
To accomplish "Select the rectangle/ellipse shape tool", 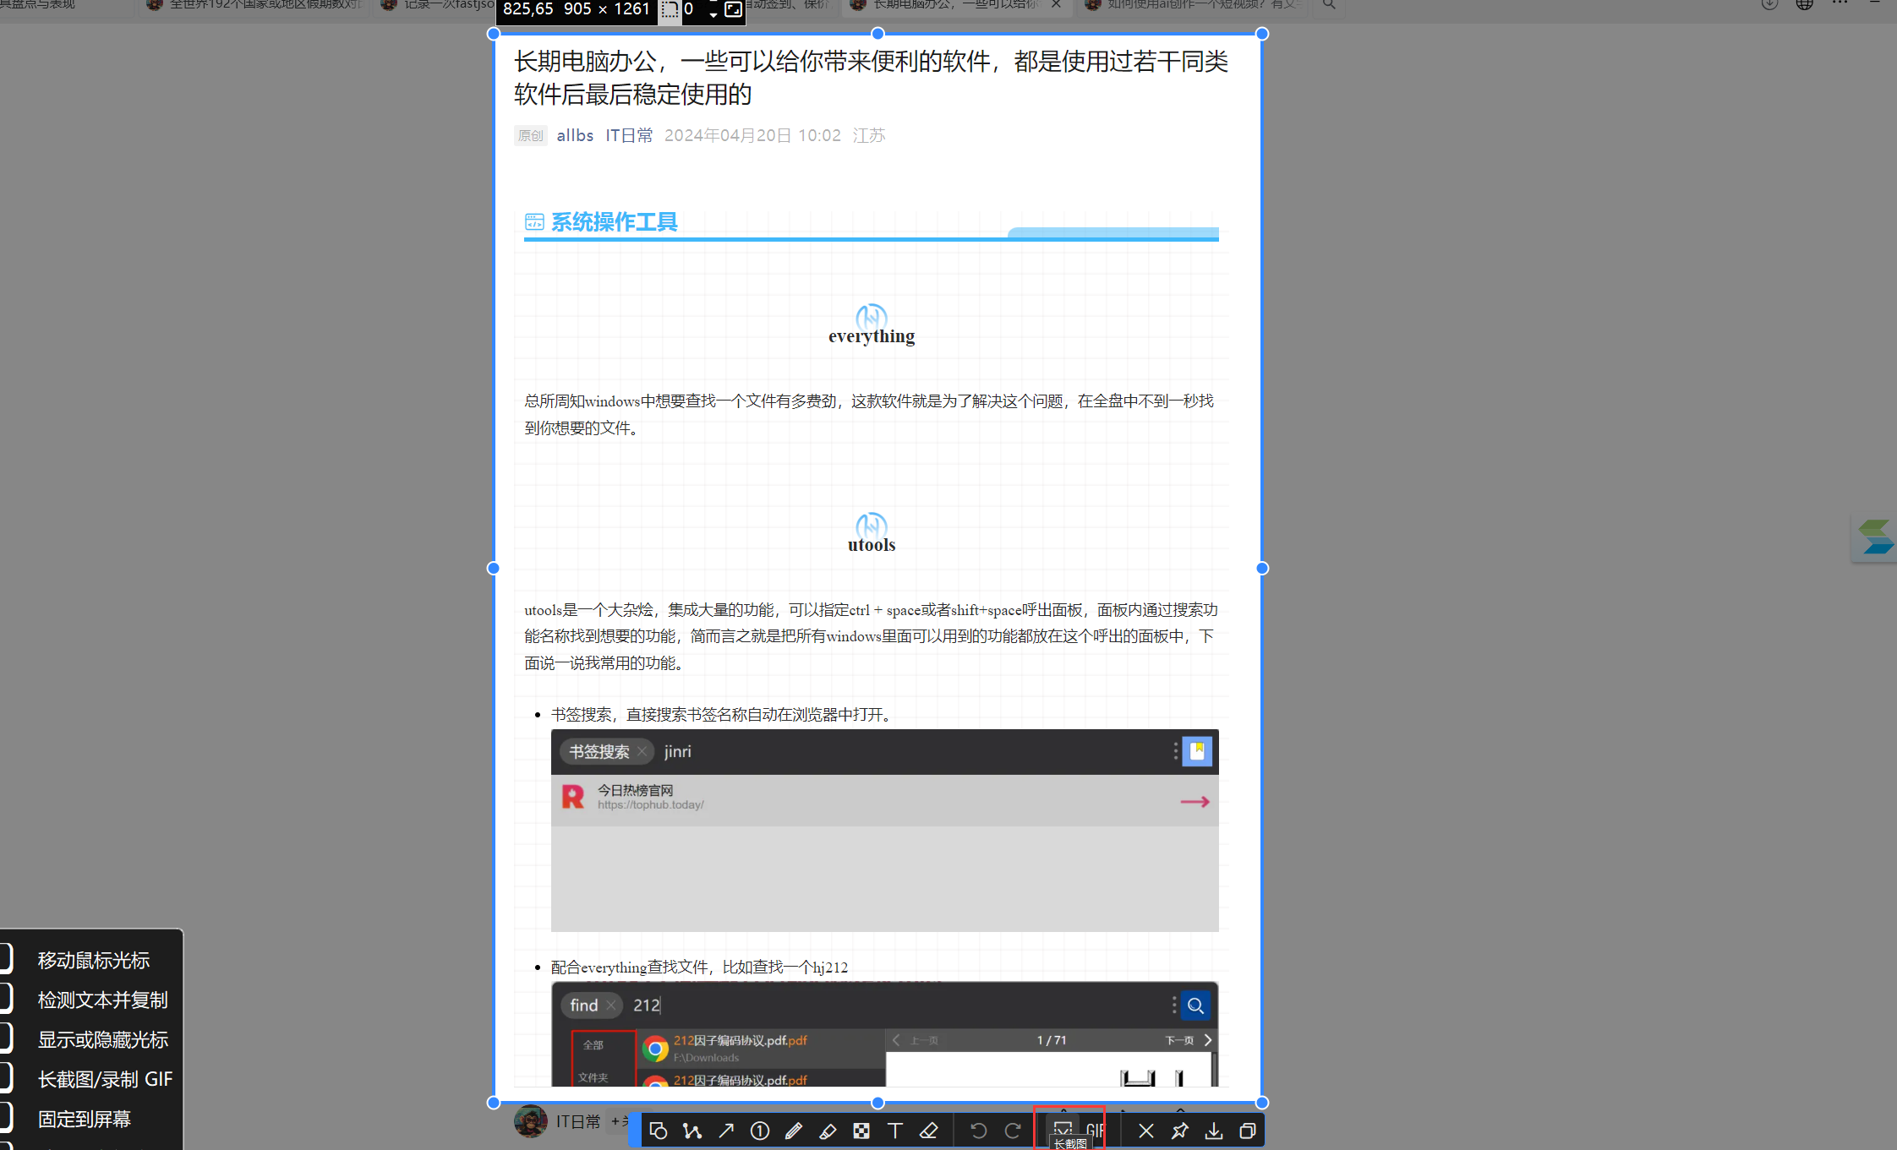I will point(659,1131).
